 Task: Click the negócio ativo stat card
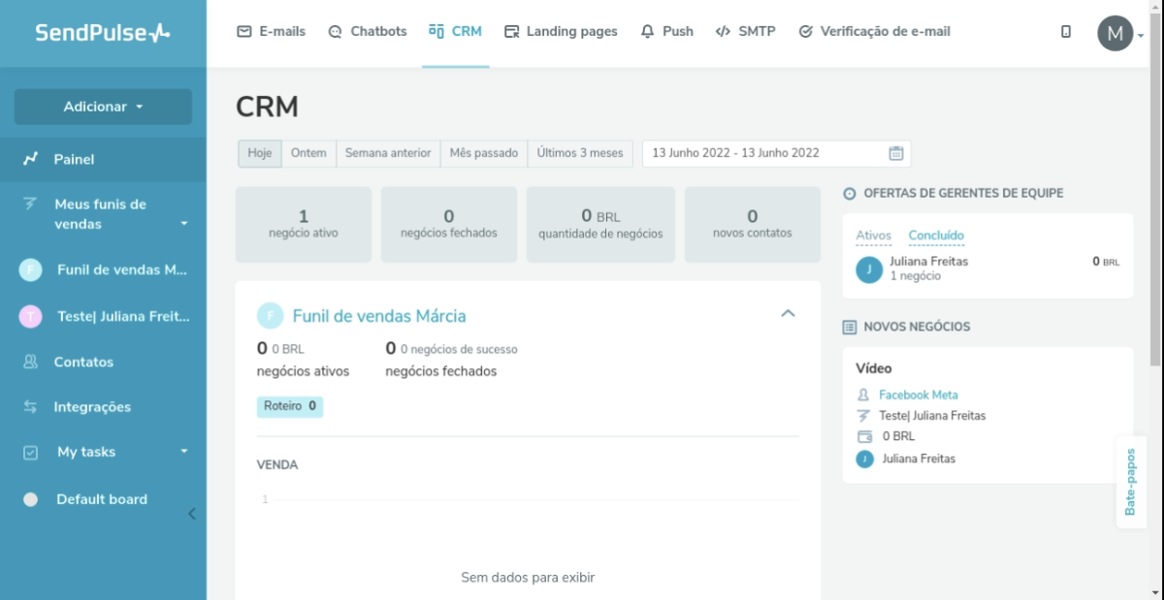tap(304, 224)
